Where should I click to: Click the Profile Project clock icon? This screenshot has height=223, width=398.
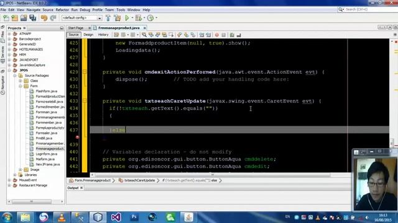tap(150, 18)
